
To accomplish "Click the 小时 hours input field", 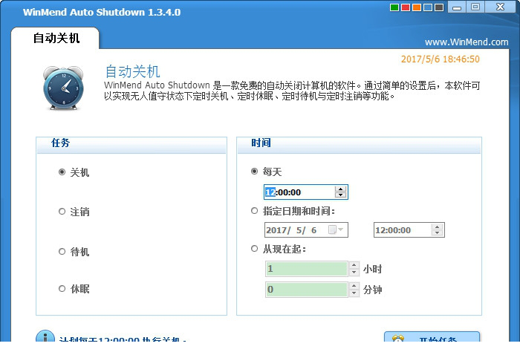I will [306, 269].
